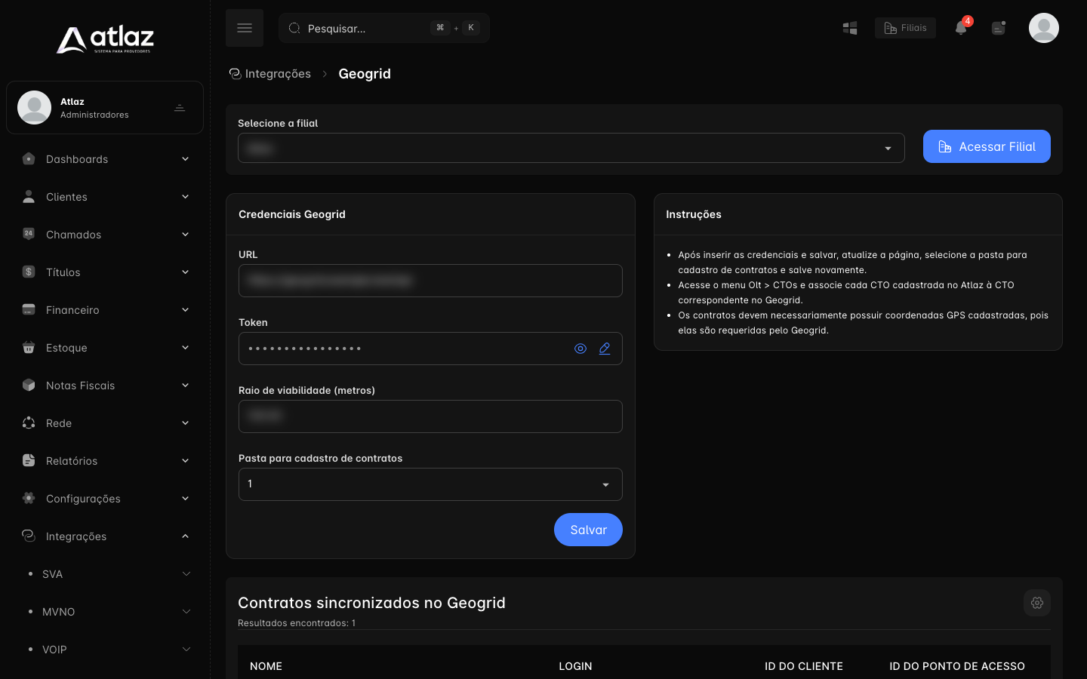This screenshot has height=679, width=1087.
Task: Click the Dashboards icon in the sidebar
Action: (29, 158)
